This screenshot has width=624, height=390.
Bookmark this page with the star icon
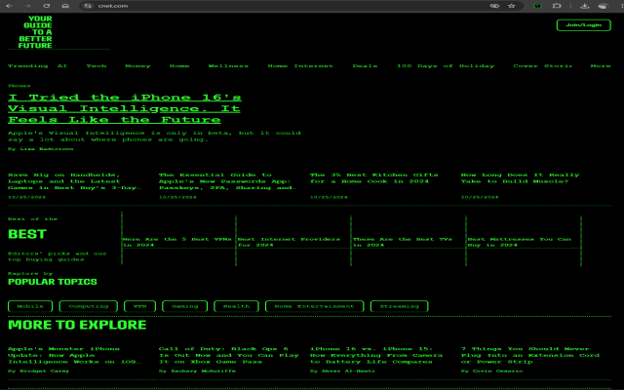512,6
